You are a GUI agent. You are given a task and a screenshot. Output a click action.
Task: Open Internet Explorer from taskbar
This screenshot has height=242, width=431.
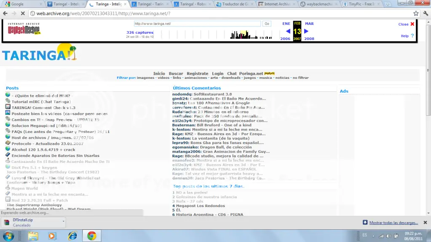[72, 236]
